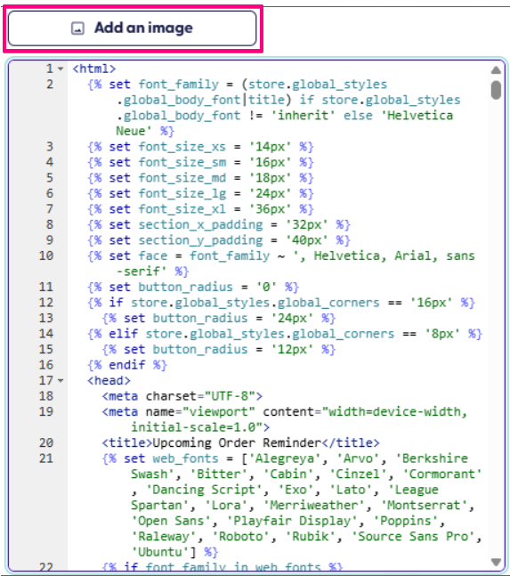This screenshot has height=576, width=510.
Task: Click 'web_fonts' variable on line 21
Action: [186, 458]
